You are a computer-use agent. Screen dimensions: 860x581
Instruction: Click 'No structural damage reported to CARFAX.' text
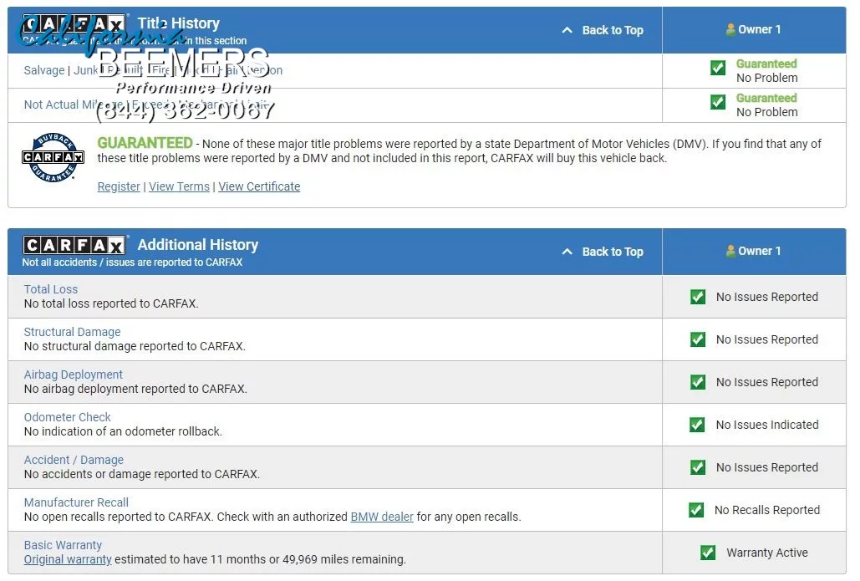point(135,346)
